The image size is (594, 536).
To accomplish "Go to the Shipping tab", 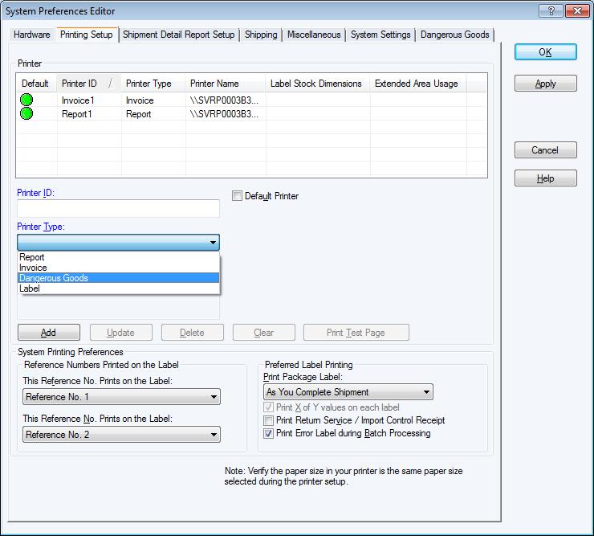I will (x=261, y=35).
